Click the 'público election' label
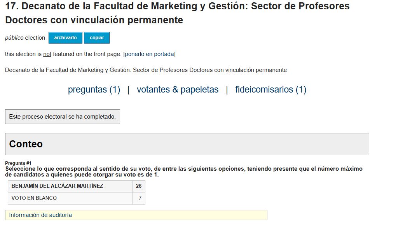This screenshot has width=410, height=243. 25,38
